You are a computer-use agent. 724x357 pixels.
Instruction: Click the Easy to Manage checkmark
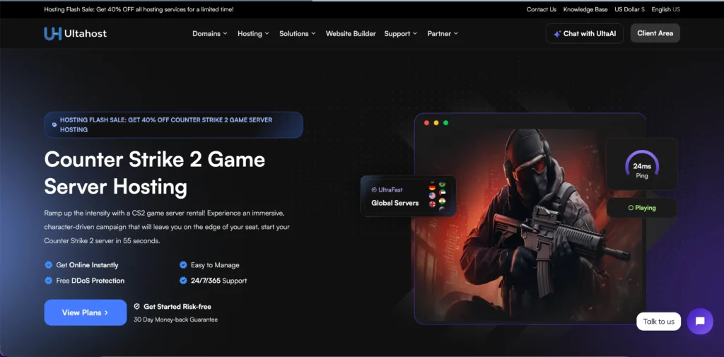pyautogui.click(x=183, y=265)
